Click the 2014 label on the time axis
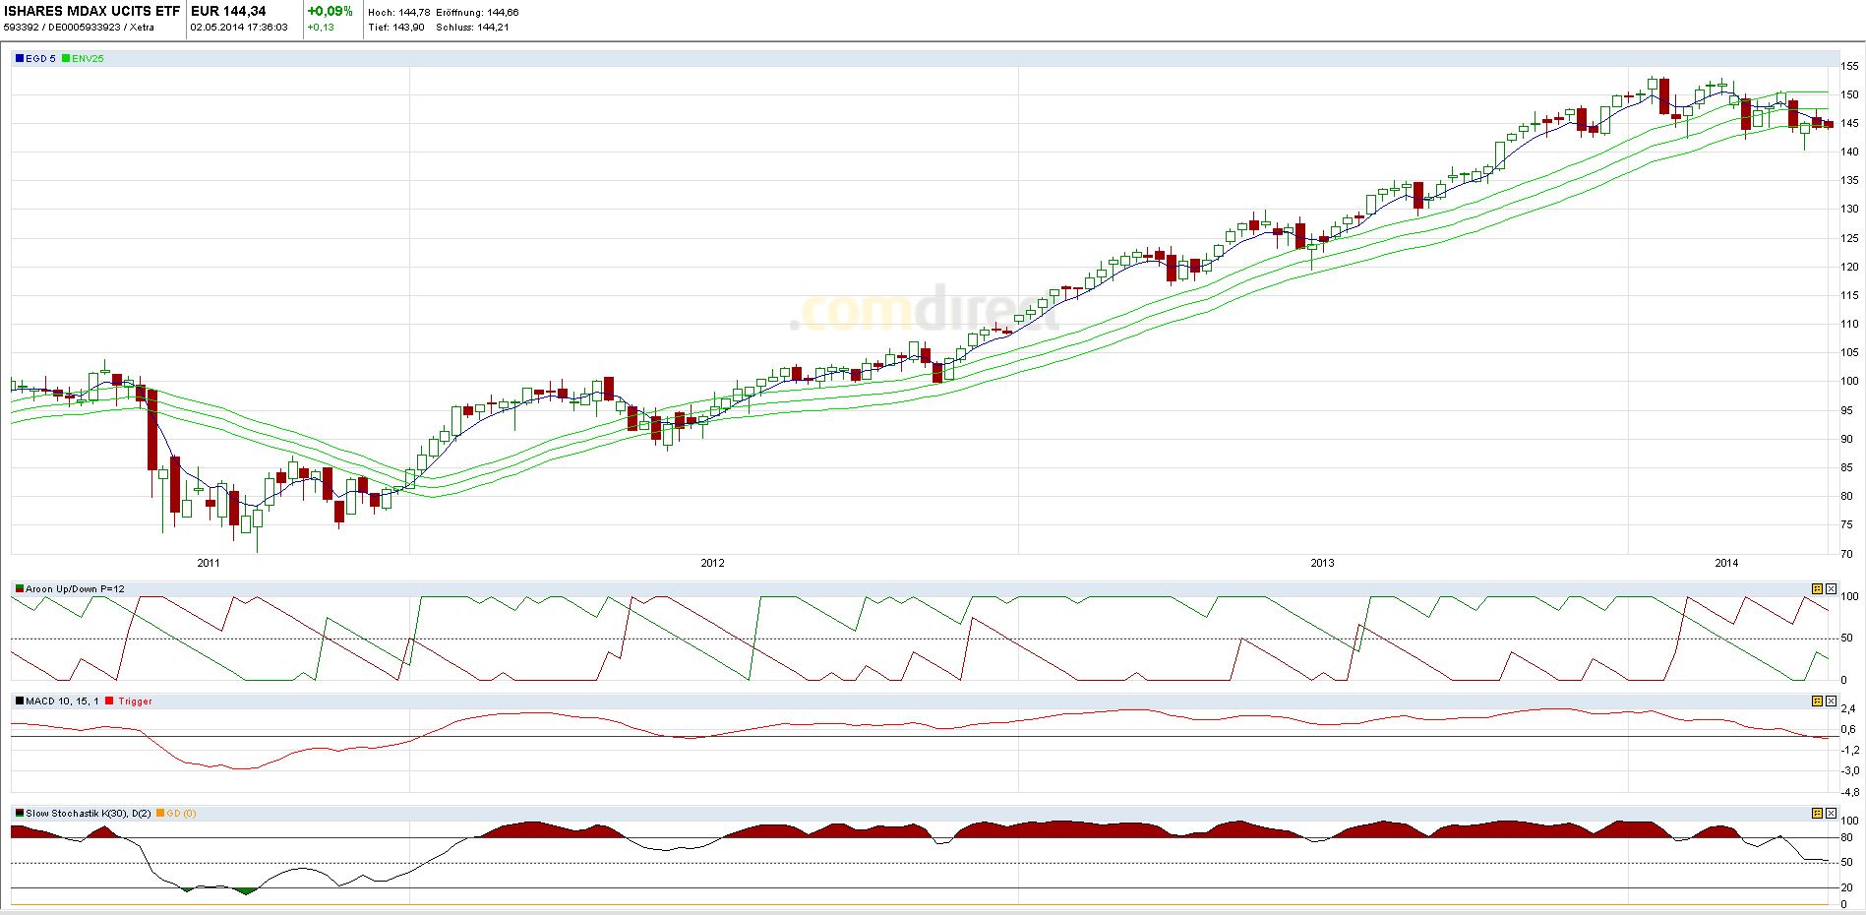 coord(1726,563)
